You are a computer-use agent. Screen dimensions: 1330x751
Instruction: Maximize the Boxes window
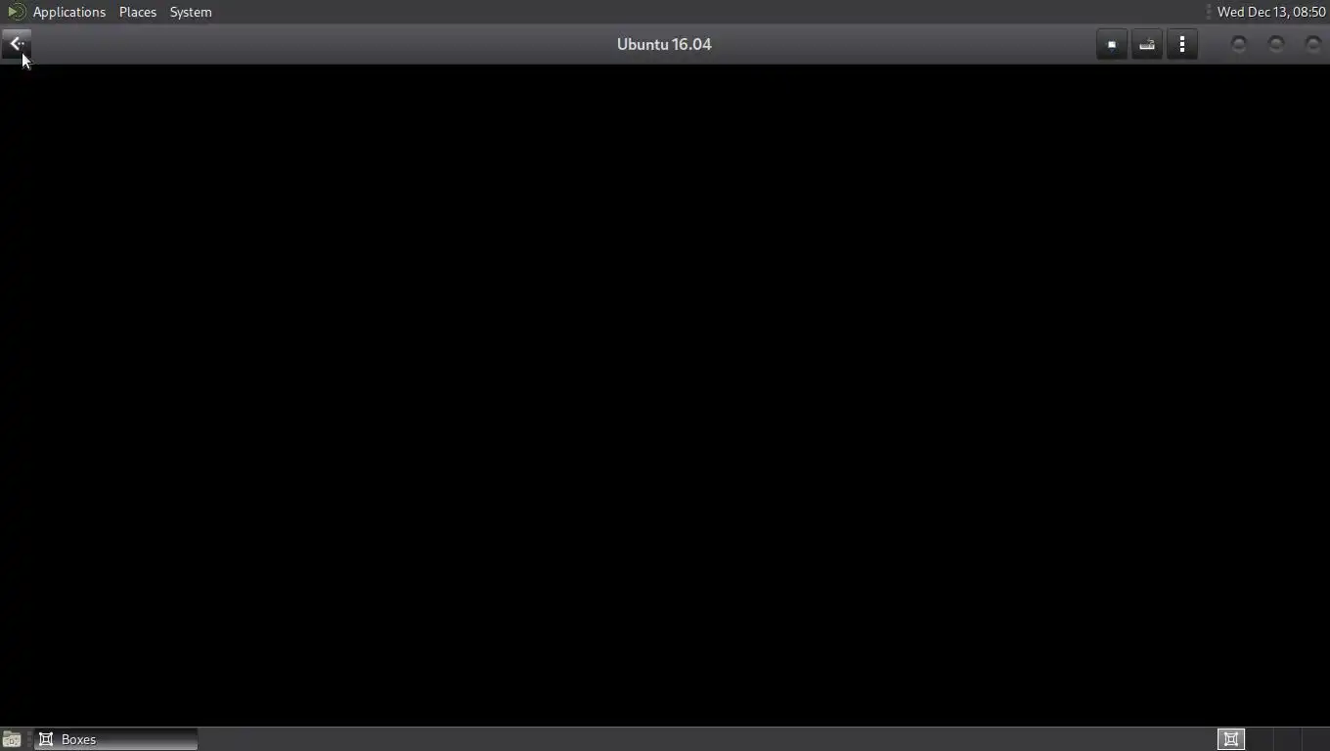tap(1276, 44)
